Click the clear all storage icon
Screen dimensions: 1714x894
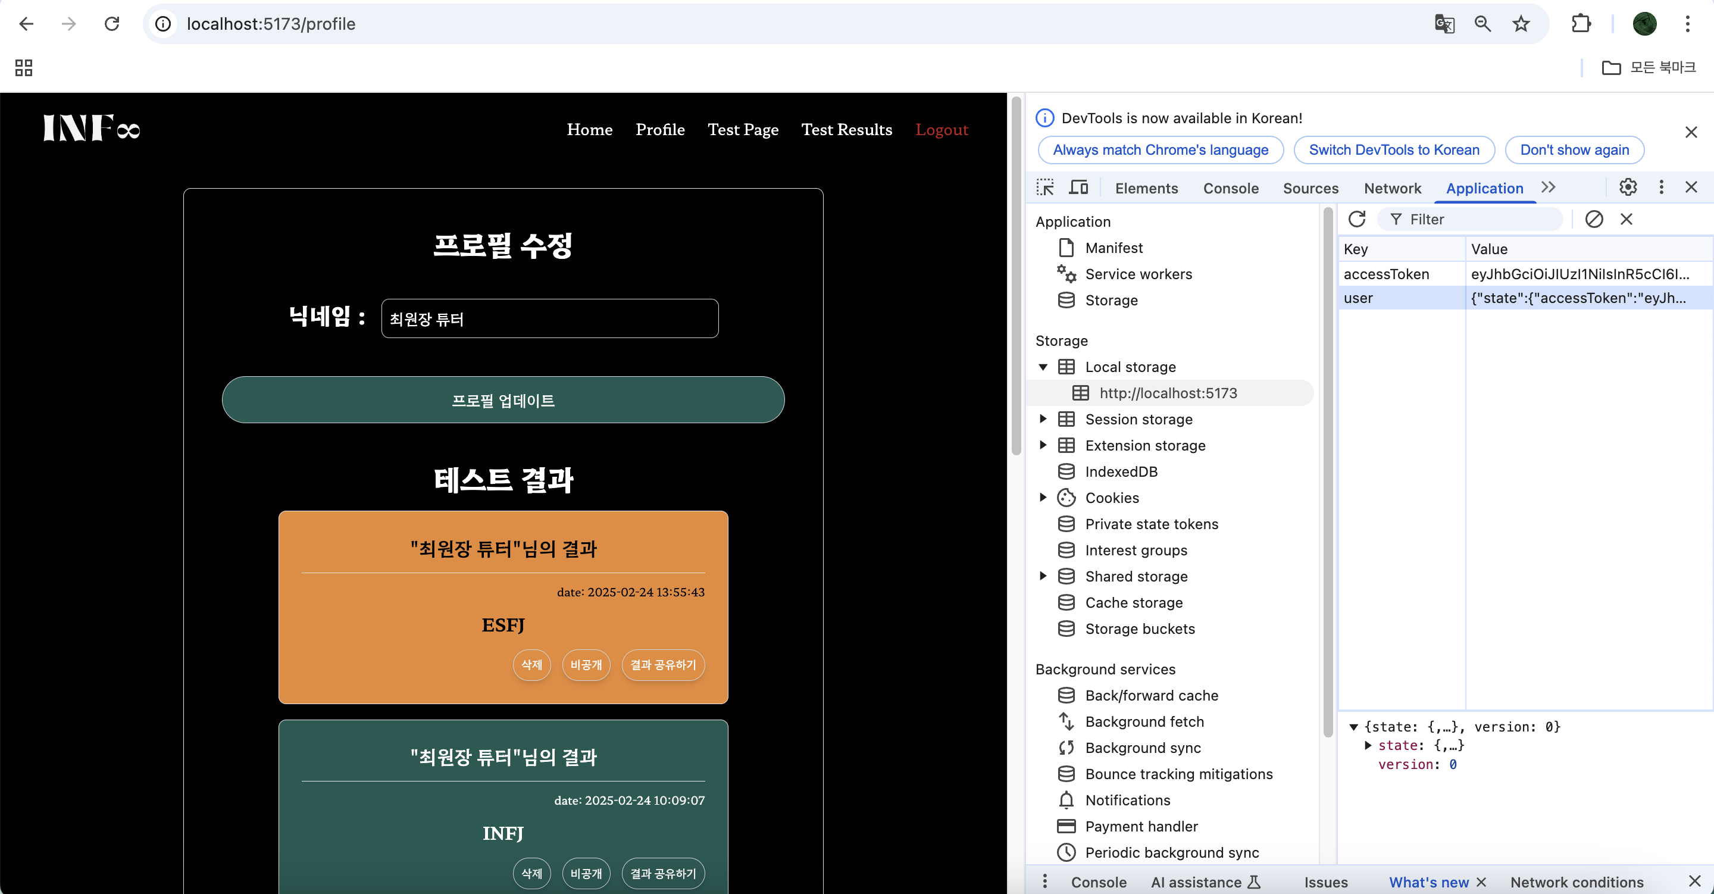pos(1594,219)
